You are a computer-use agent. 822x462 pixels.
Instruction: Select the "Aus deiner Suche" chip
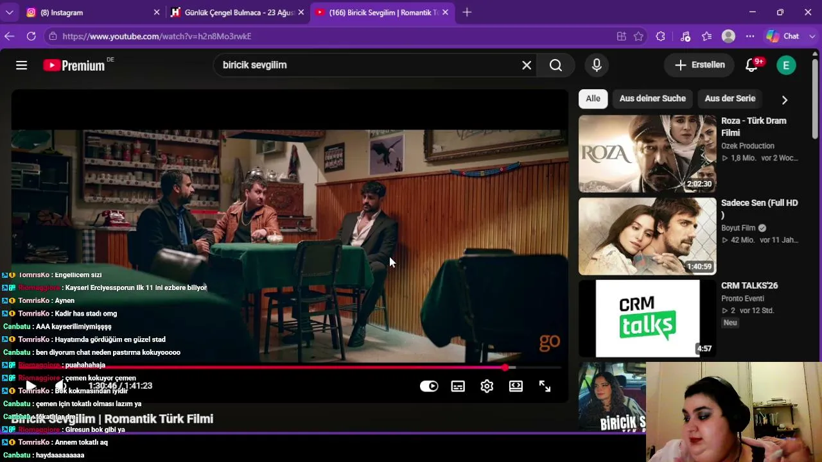[652, 98]
